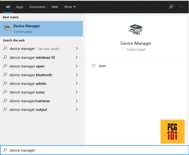Click the 'Search the web' heading

click(14, 40)
